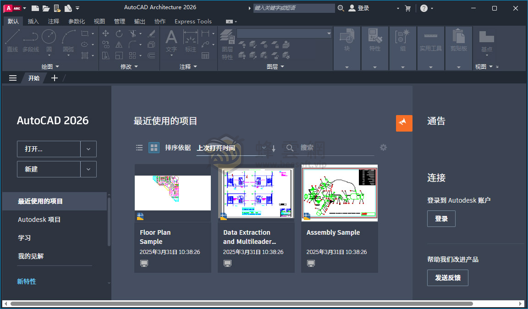Image resolution: width=528 pixels, height=309 pixels.
Task: Select the Arc (圆弧) tool
Action: 68,41
